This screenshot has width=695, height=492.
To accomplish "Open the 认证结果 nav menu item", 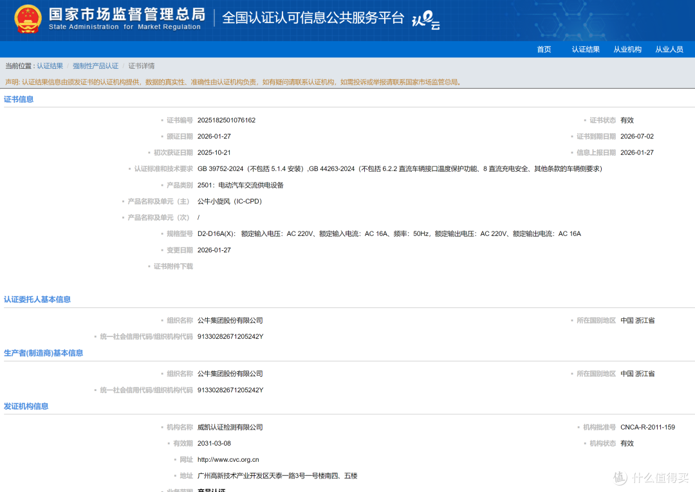I will 586,50.
